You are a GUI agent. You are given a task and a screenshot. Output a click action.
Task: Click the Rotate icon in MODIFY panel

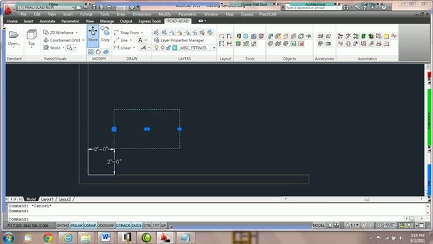[x=98, y=52]
